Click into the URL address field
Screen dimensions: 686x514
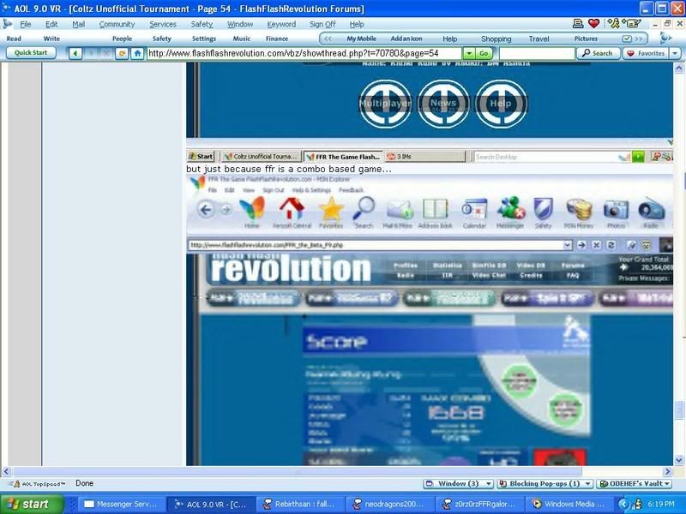[x=304, y=53]
